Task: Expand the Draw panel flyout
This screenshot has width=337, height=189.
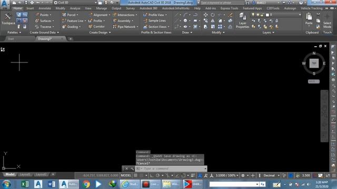Action: click(x=187, y=33)
